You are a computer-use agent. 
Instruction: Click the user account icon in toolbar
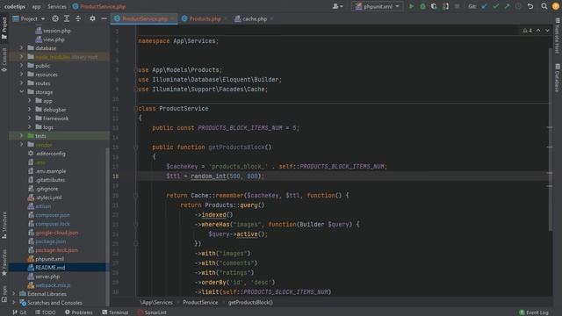click(337, 6)
